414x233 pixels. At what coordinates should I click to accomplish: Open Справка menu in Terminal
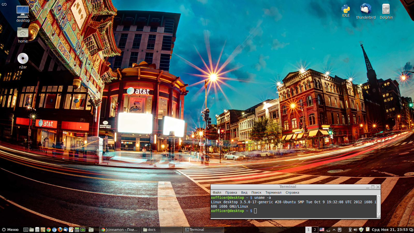292,192
